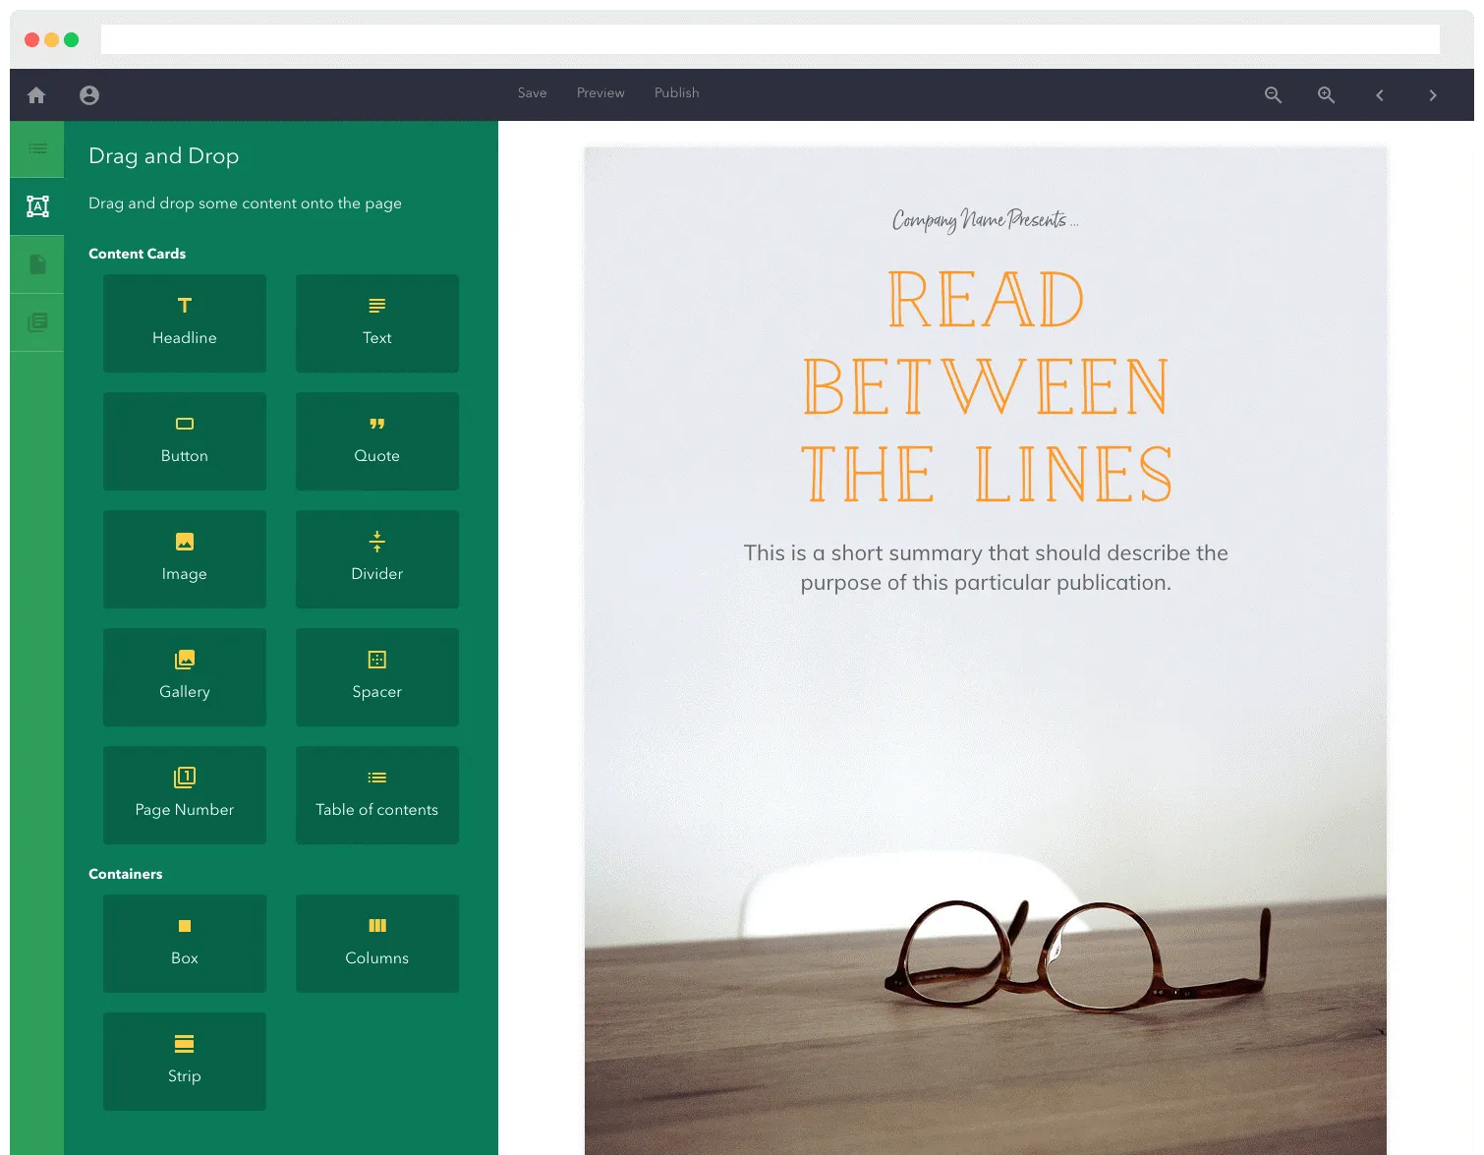Open the pages library sidebar tab

click(37, 322)
